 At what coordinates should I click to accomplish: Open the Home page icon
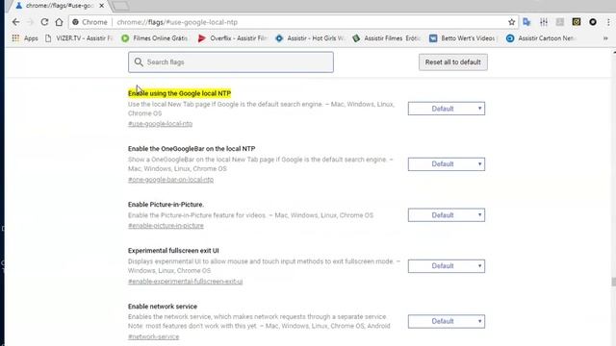click(x=59, y=22)
